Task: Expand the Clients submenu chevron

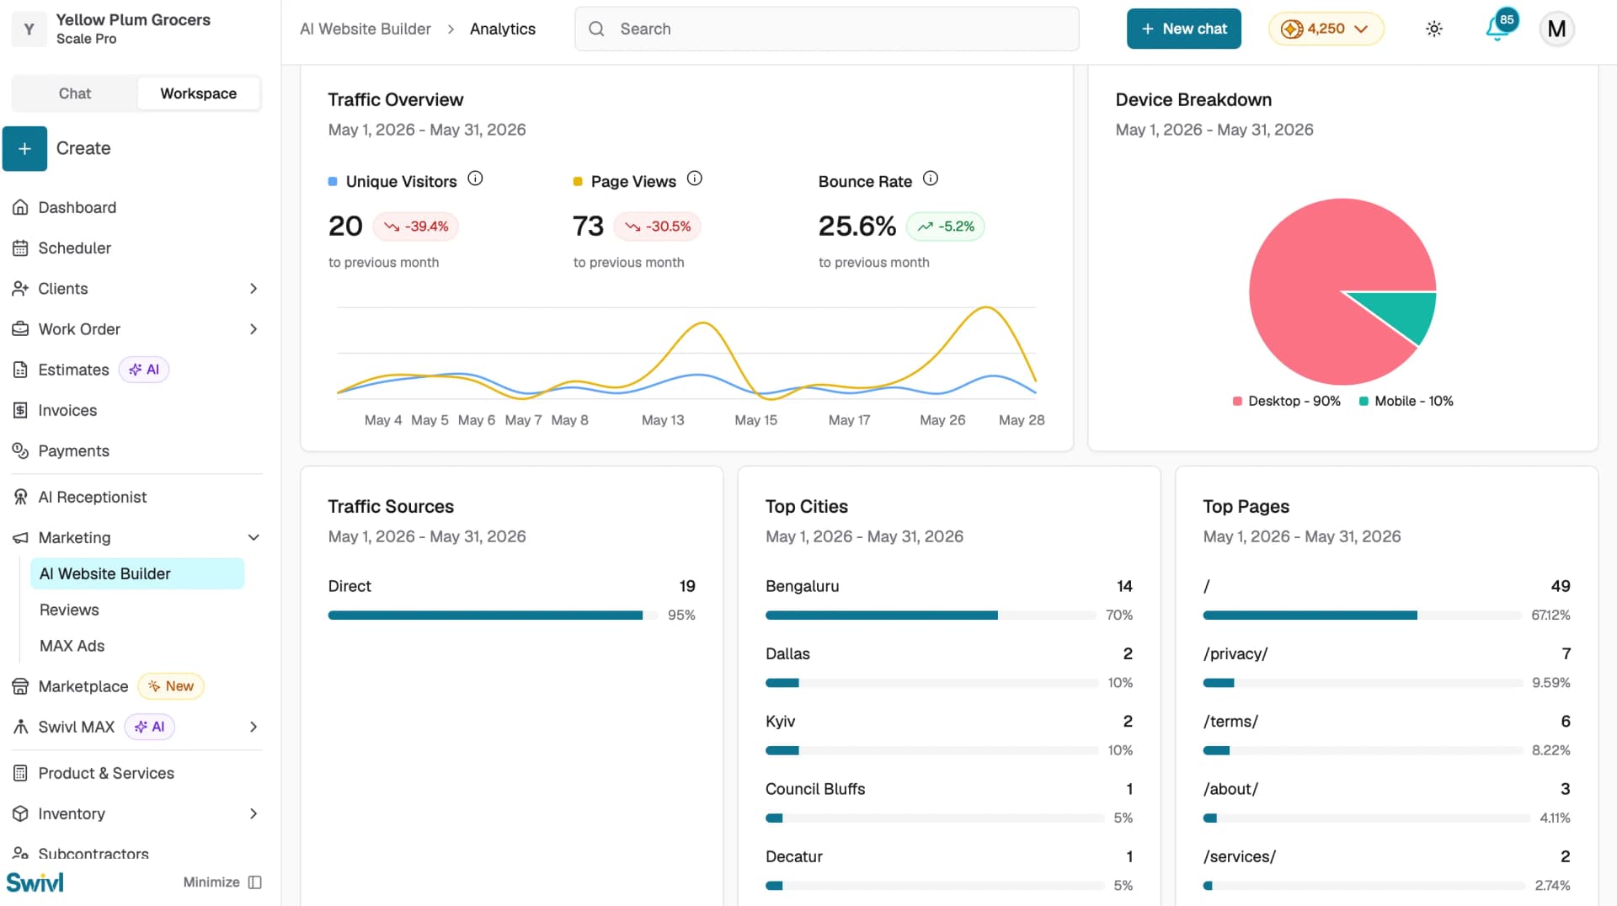Action: point(253,289)
